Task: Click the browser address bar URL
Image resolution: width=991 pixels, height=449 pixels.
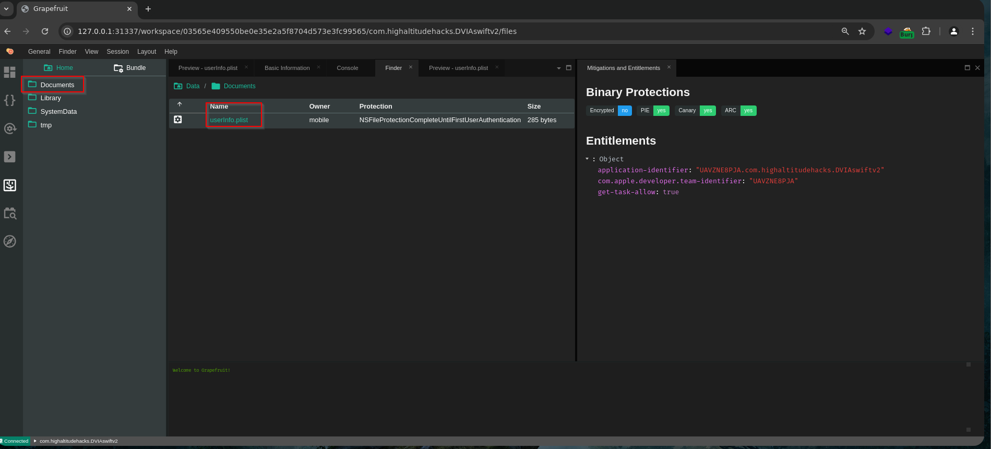Action: click(297, 31)
